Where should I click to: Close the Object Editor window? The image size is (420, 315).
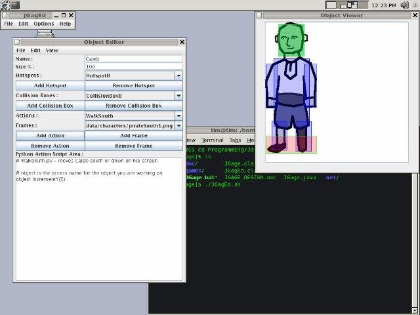182,42
